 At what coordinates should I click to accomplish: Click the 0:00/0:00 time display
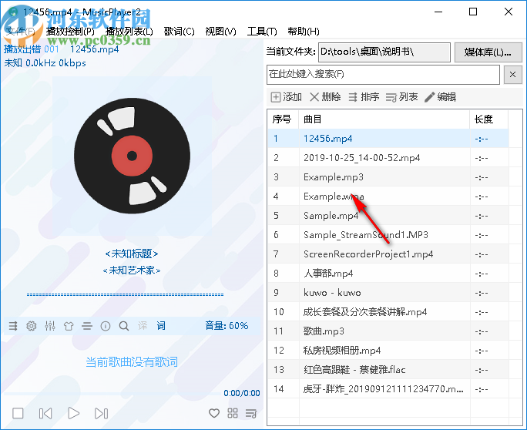242,393
